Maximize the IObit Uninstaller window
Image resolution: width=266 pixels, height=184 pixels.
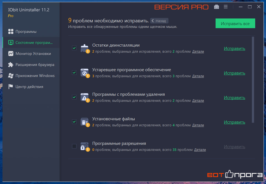tap(250, 7)
